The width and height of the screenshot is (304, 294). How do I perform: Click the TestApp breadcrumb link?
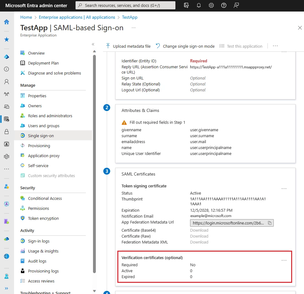[x=130, y=17]
